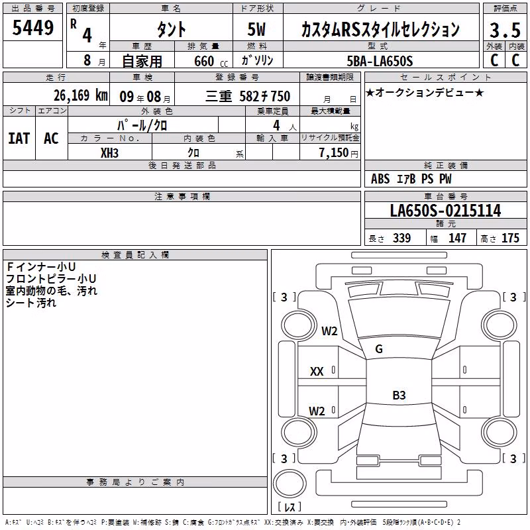Select the model code 5BA-LA650S
The height and width of the screenshot is (530, 530).
click(380, 61)
